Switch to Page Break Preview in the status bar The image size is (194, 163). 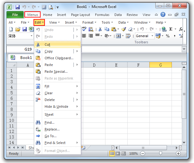coord(123,153)
